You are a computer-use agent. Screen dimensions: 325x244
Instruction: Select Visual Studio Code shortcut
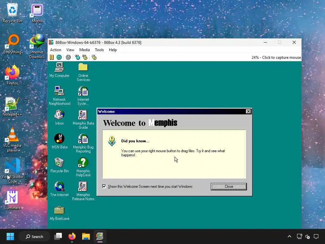click(12, 171)
